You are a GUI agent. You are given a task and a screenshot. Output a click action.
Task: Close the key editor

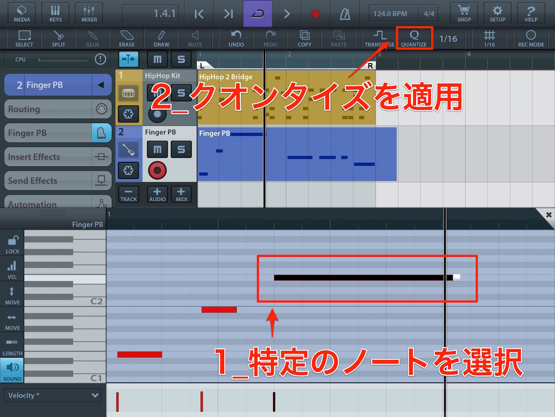[x=548, y=215]
